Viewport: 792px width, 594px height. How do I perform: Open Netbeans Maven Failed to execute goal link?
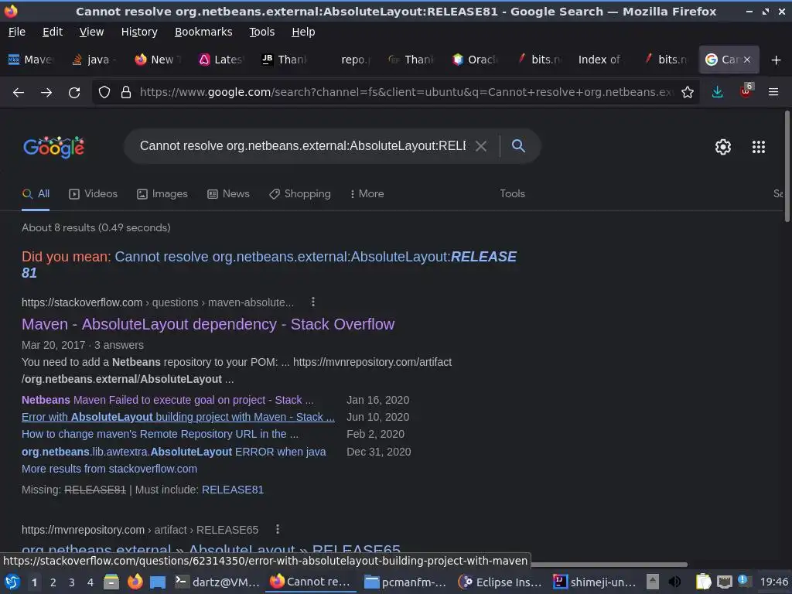[x=168, y=400]
